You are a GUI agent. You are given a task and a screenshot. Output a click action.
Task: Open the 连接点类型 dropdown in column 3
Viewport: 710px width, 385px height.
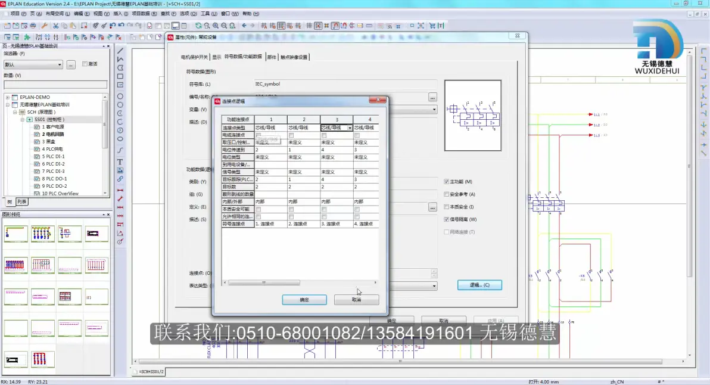click(x=350, y=128)
